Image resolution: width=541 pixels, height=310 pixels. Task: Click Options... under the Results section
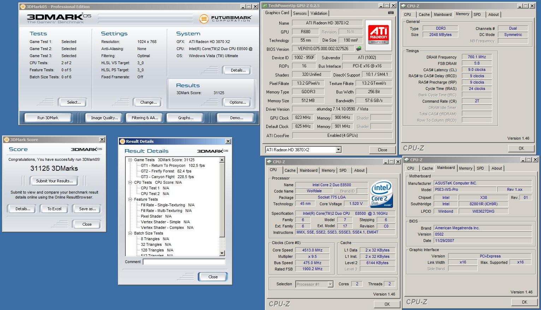pyautogui.click(x=238, y=102)
